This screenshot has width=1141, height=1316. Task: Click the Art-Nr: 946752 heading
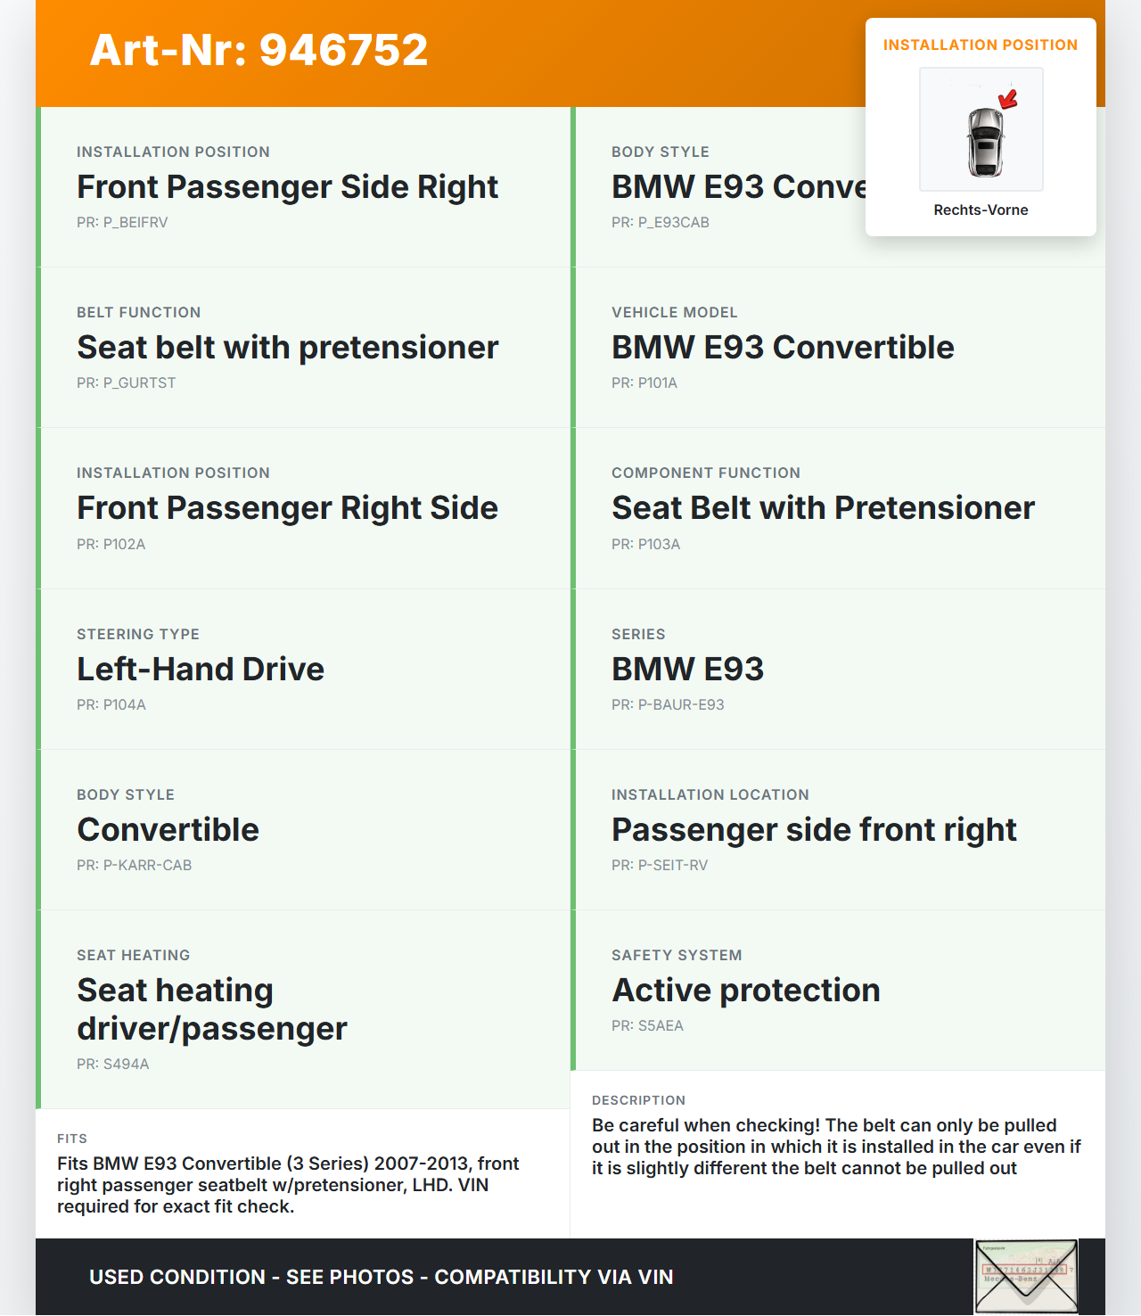pyautogui.click(x=259, y=50)
